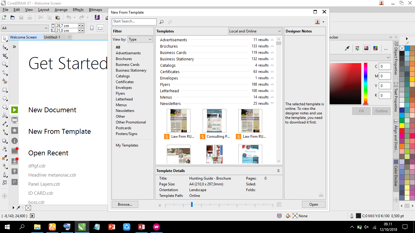Select the Shape edit tool
Viewport: 415px width, 233px height.
pos(5,47)
